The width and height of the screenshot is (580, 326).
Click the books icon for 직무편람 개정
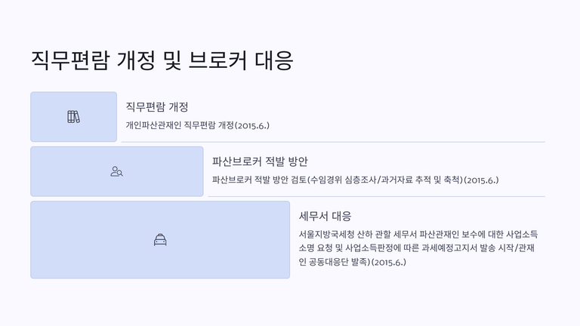point(73,117)
